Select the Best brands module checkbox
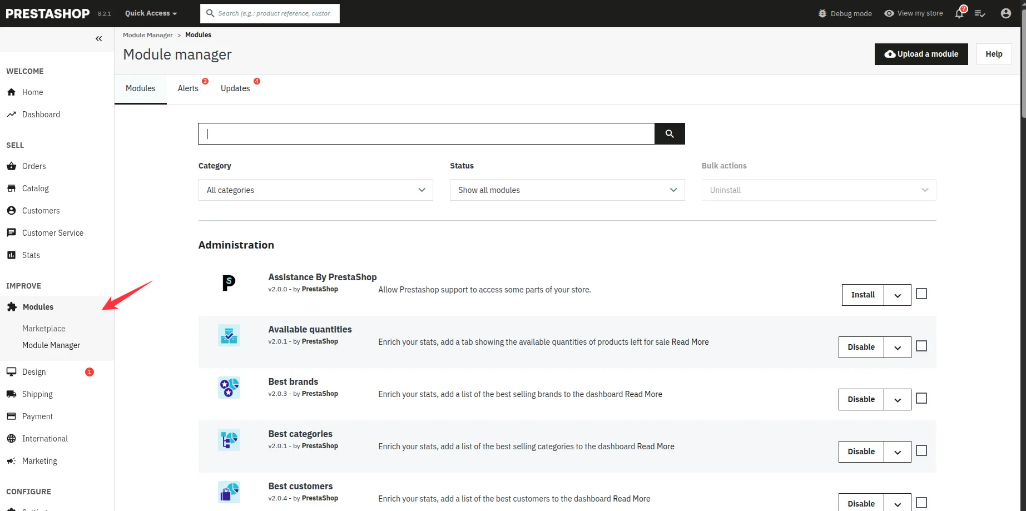The height and width of the screenshot is (511, 1026). click(921, 398)
